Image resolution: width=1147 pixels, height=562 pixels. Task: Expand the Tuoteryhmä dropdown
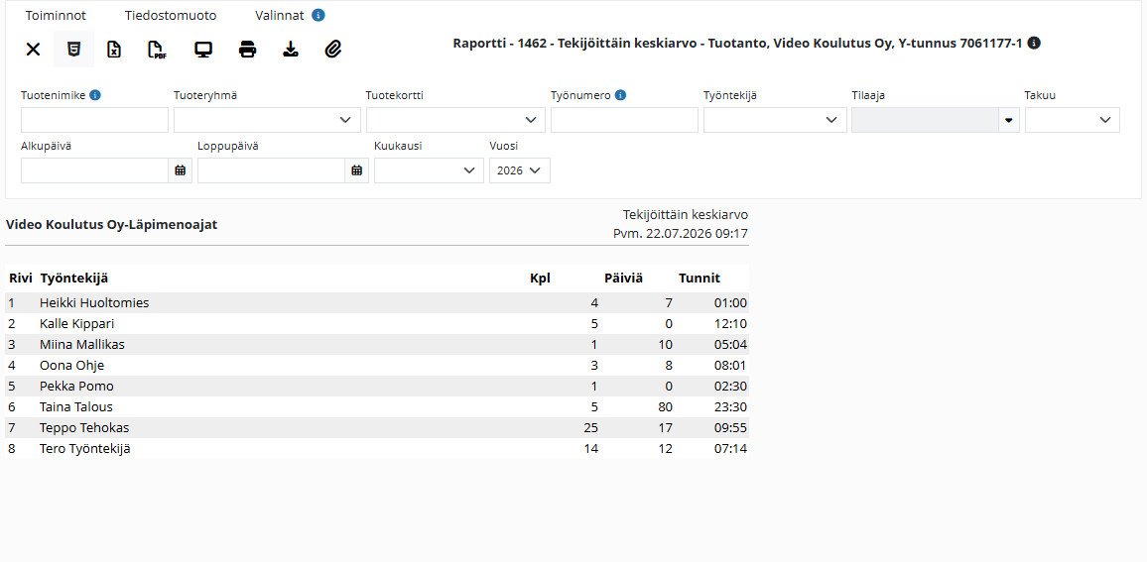[267, 120]
